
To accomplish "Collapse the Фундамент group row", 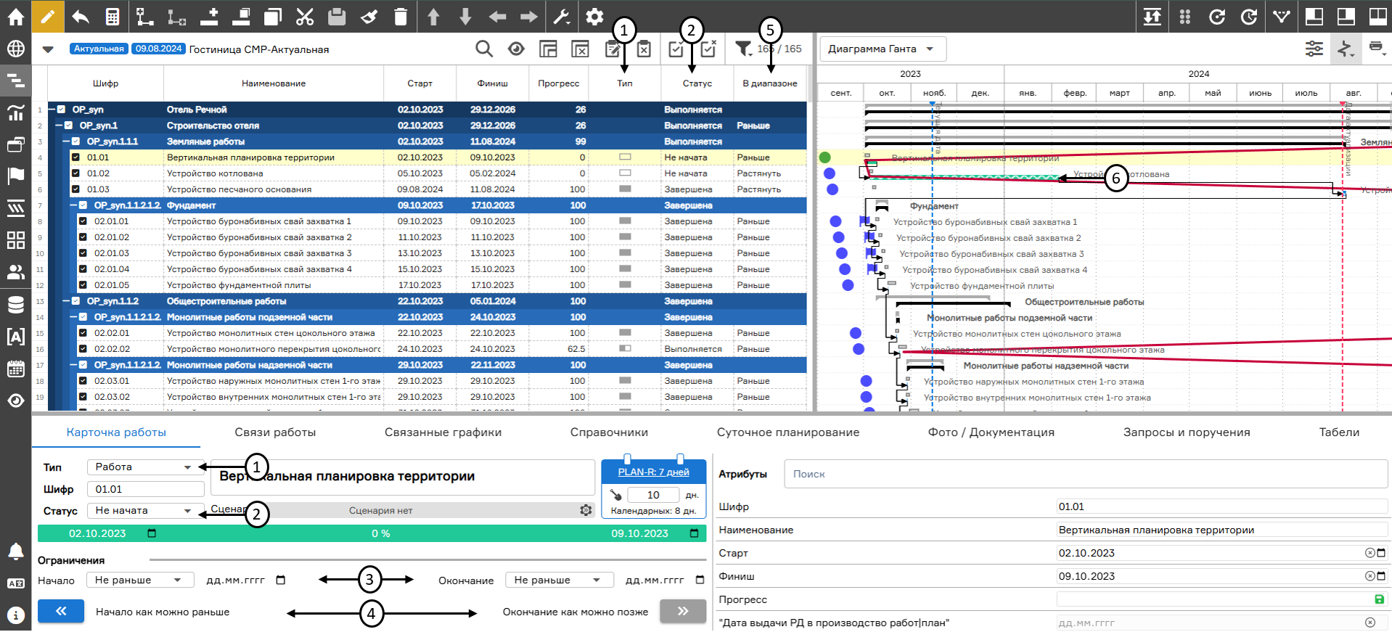I will point(74,205).
